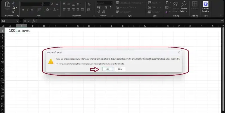225x113 pixels.
Task: Open Sort & Filter menu
Action: pyautogui.click(x=175, y=7)
